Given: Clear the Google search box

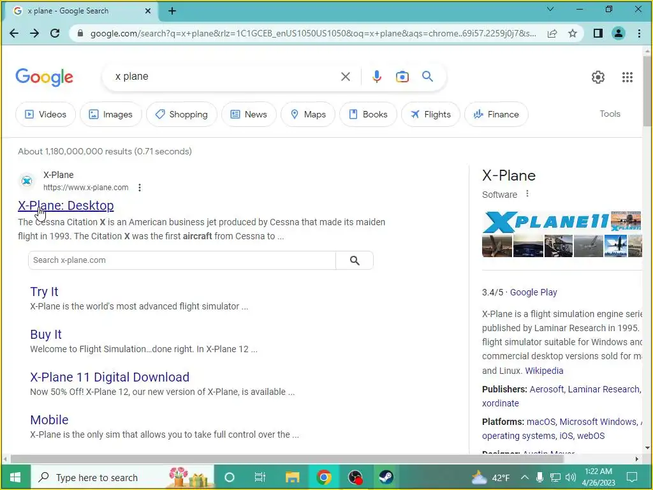Looking at the screenshot, I should point(345,77).
